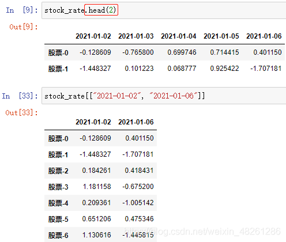This screenshot has height=242, width=286.
Task: Select the In [9] prompt label
Action: click(x=22, y=10)
